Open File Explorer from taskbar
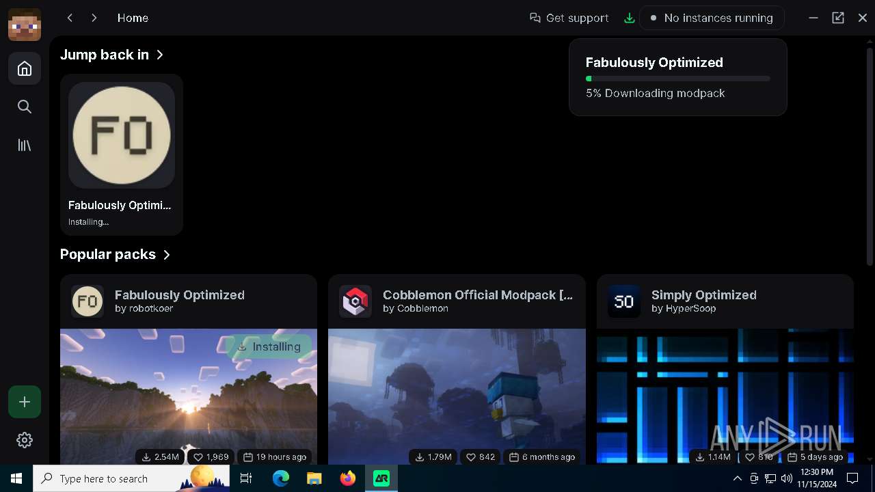This screenshot has height=492, width=875. [x=314, y=478]
